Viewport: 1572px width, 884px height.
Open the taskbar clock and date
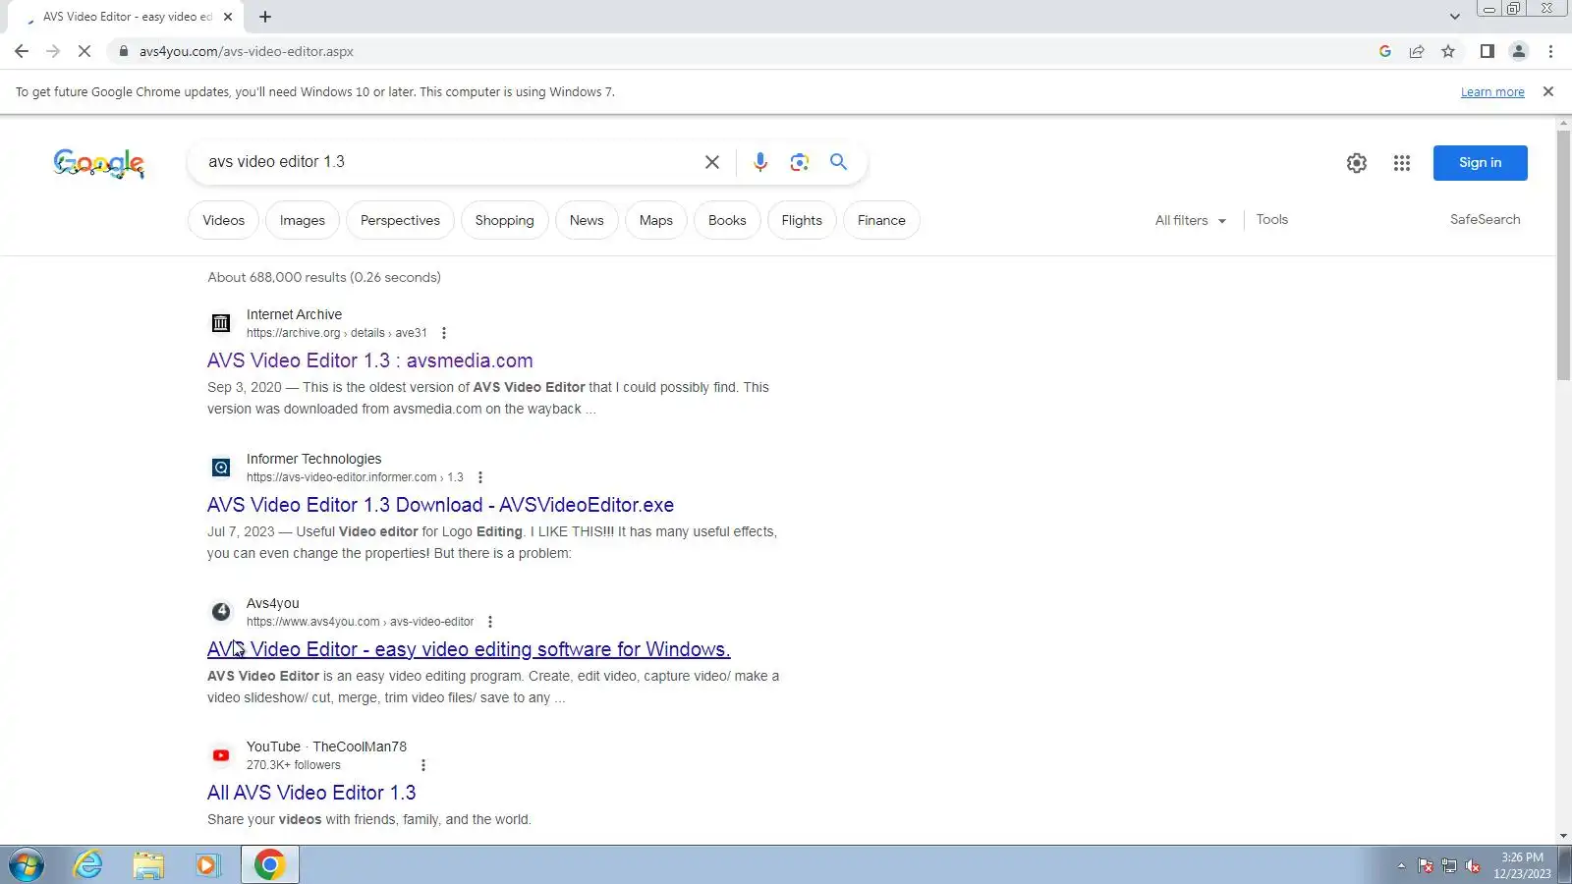coord(1522,865)
